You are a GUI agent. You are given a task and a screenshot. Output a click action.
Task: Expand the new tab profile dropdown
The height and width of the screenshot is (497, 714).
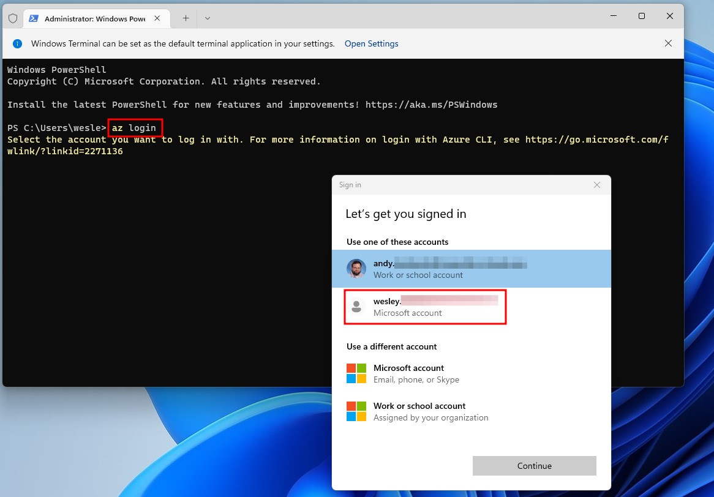[x=207, y=18]
